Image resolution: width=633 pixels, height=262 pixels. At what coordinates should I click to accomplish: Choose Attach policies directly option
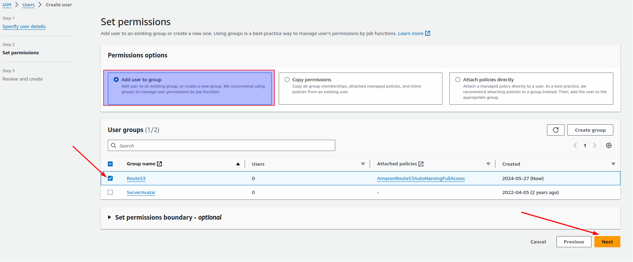(458, 80)
